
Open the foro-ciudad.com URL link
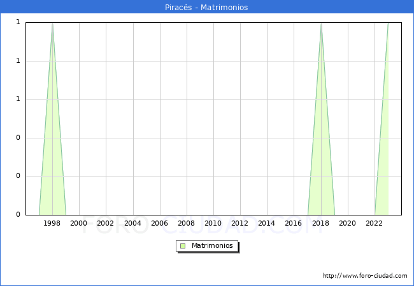point(365,276)
